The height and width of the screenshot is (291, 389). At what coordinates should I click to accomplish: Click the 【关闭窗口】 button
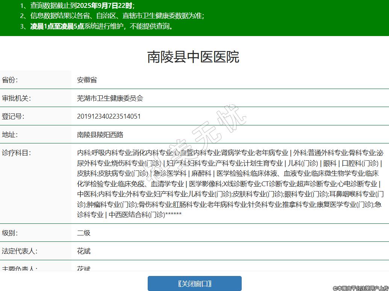(x=194, y=283)
